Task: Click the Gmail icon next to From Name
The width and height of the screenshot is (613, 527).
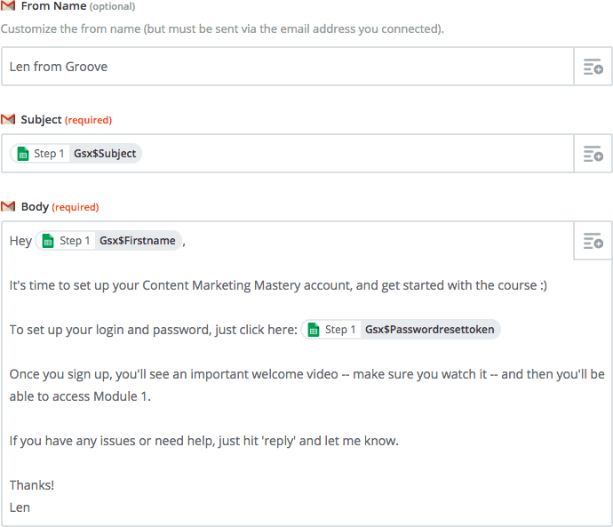Action: click(8, 6)
